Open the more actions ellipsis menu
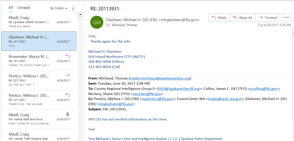Screen dimensions: 294x141 click(x=286, y=17)
